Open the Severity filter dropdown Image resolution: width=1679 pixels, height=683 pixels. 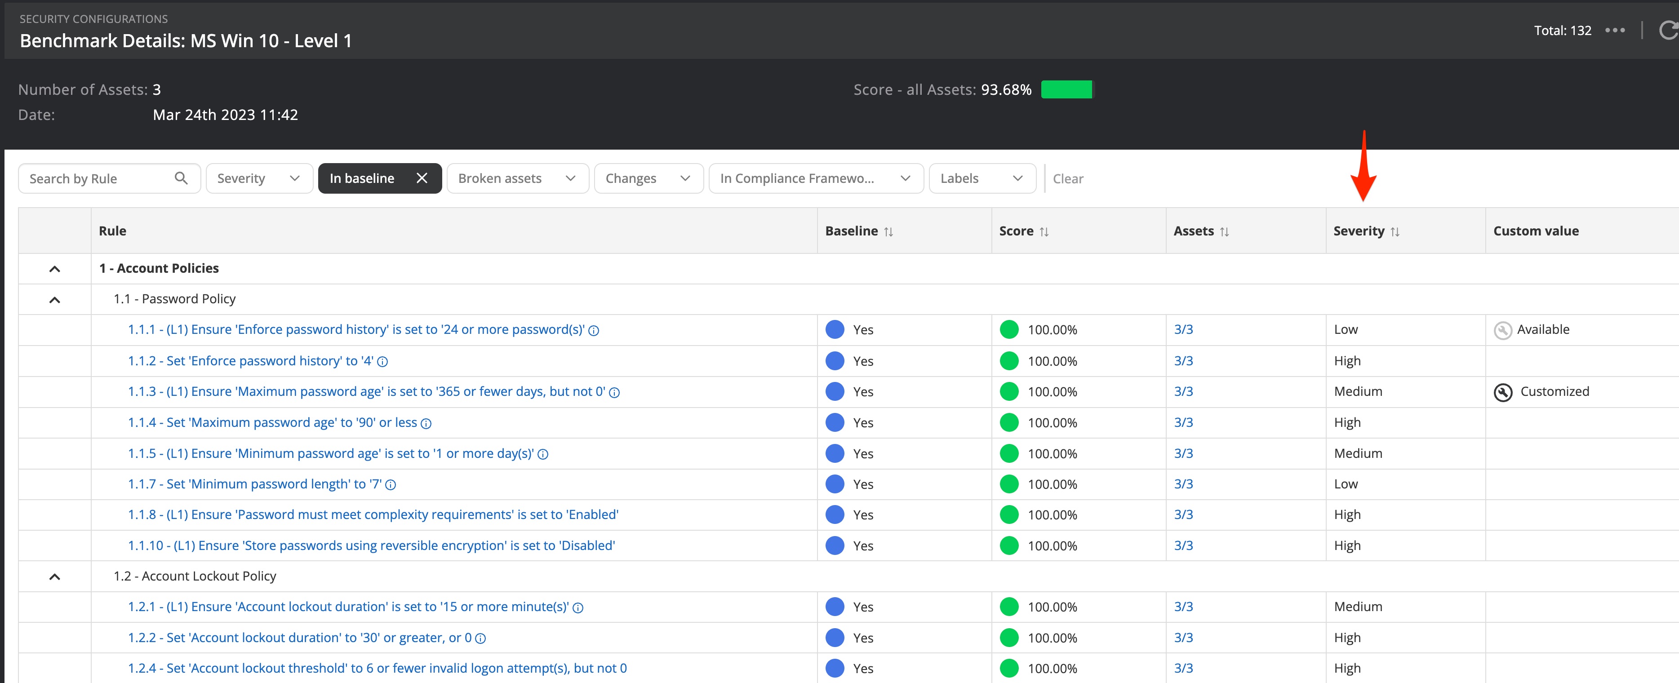point(258,178)
